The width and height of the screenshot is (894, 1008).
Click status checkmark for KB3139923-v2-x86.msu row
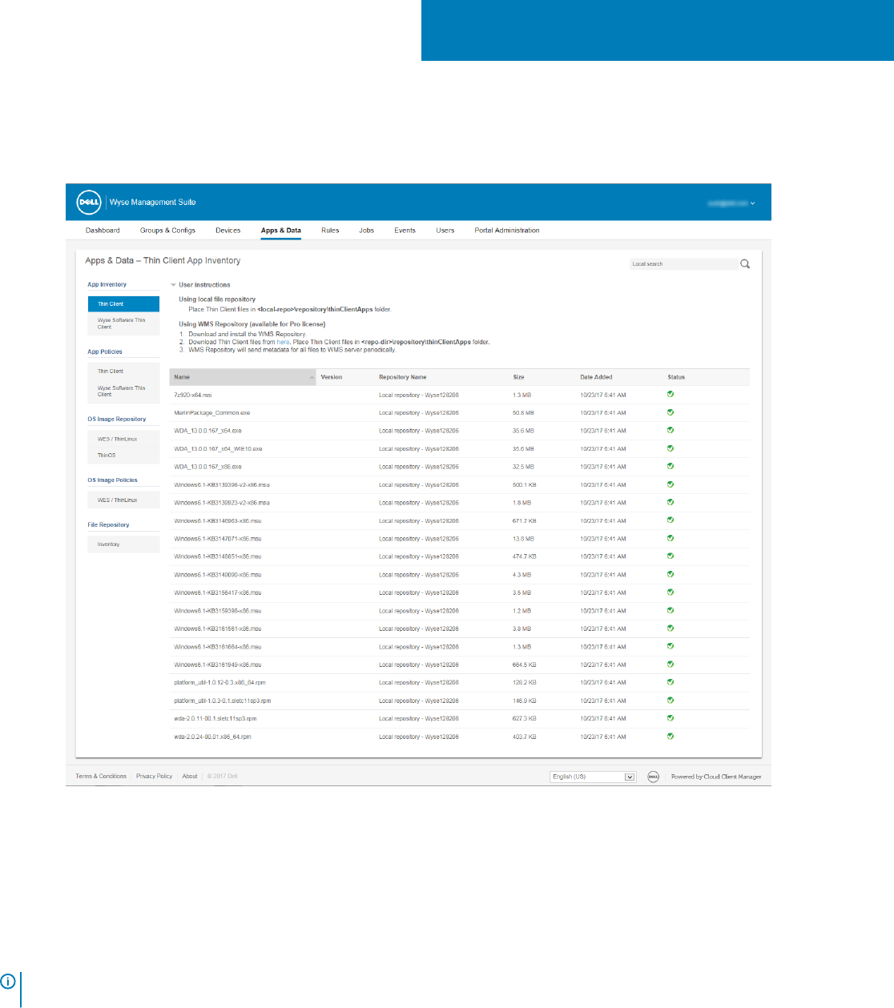point(670,502)
